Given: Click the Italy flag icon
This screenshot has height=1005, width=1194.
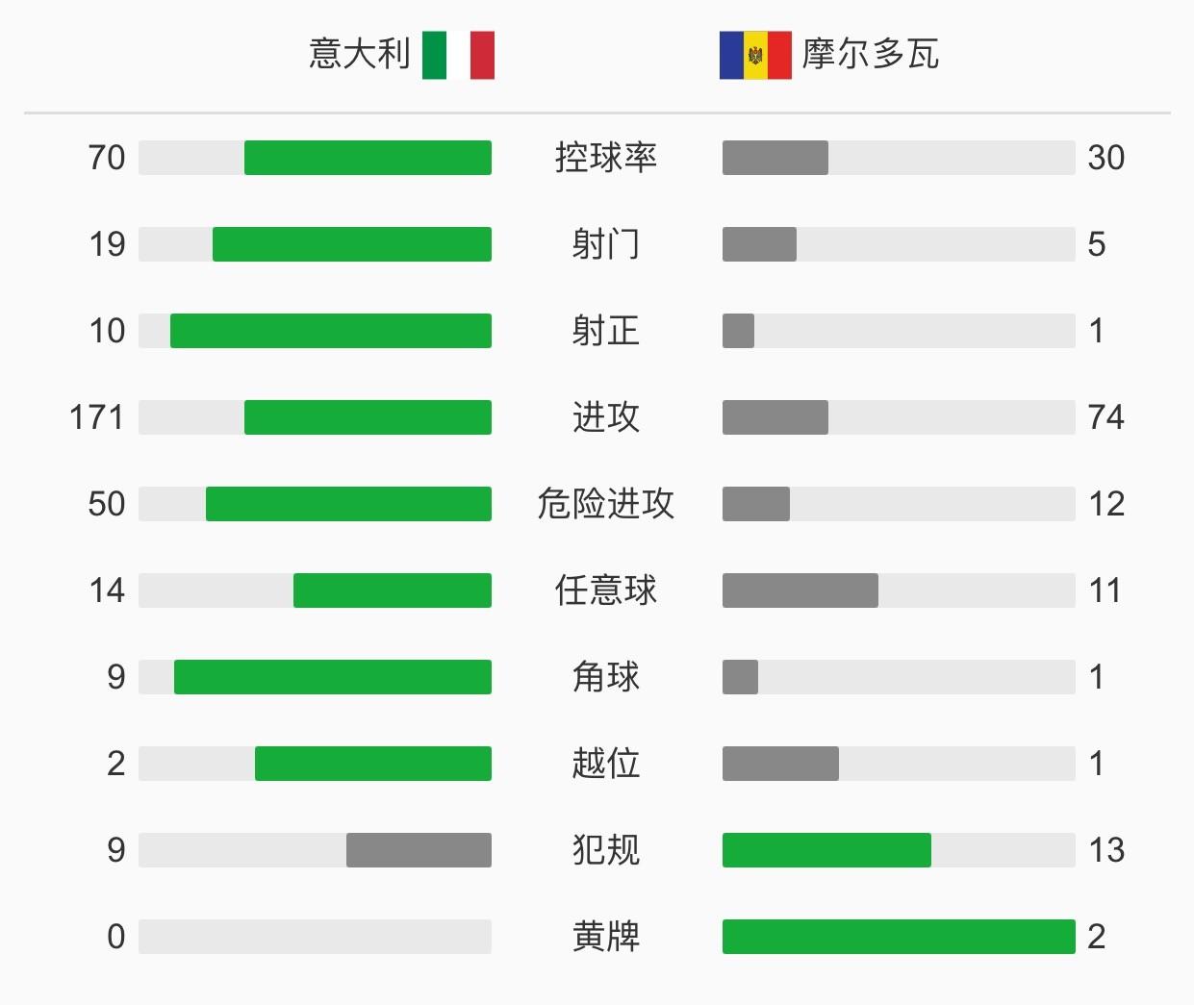Looking at the screenshot, I should tap(458, 55).
